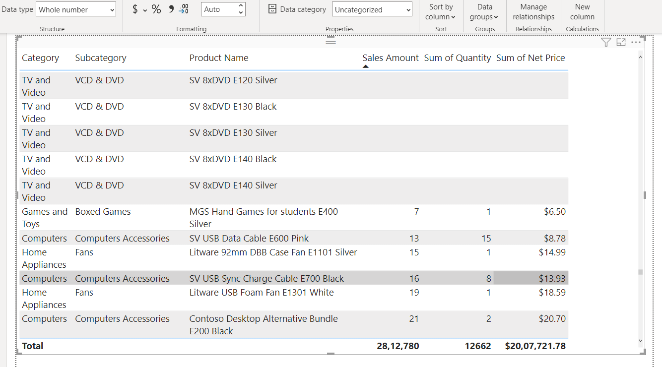Increase the Auto decimal places value
The image size is (662, 367).
pyautogui.click(x=241, y=6)
